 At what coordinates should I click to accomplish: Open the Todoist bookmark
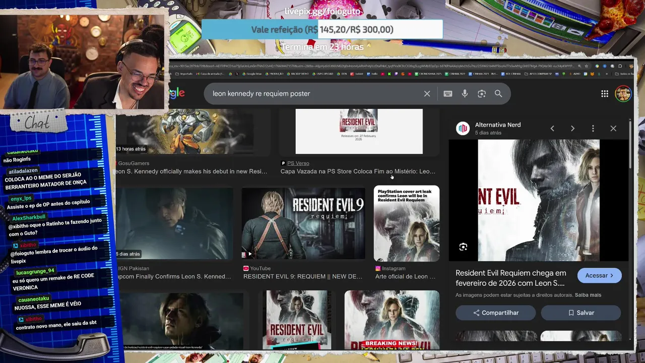tap(357, 74)
